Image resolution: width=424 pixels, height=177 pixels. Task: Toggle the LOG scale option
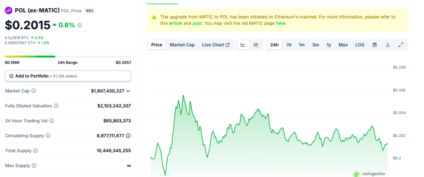click(360, 45)
